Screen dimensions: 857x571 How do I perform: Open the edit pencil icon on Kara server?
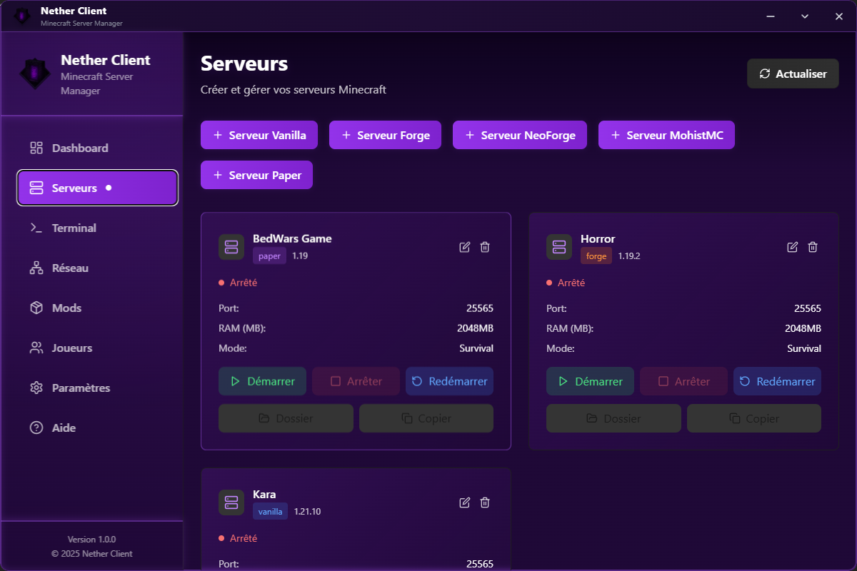[x=464, y=502]
